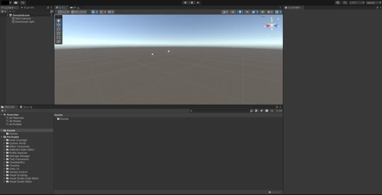The height and width of the screenshot is (195, 382).
Task: Switch to the シーン tab
Action: pos(61,7)
